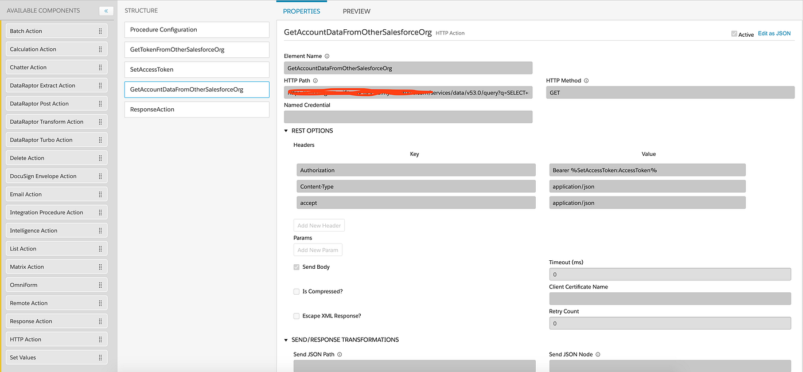803x372 pixels.
Task: Click drag handle of Calculation Action
Action: (x=100, y=49)
